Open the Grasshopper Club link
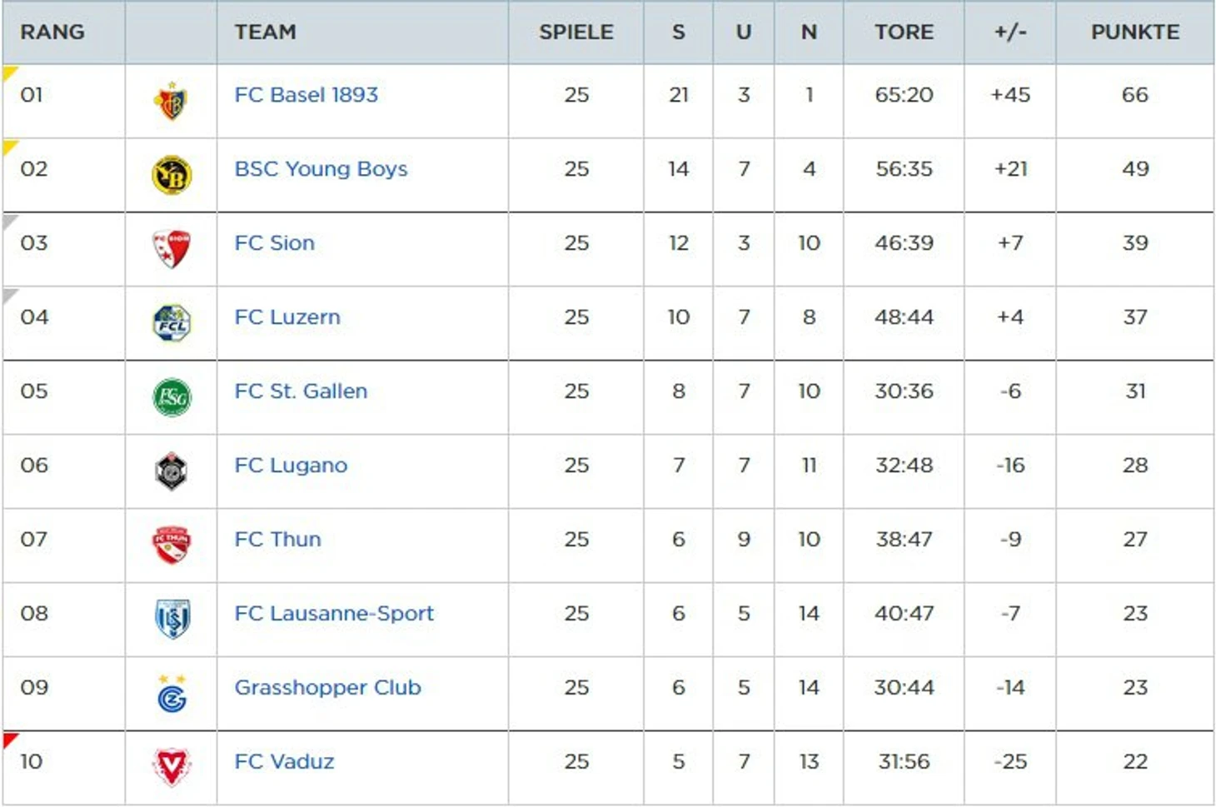The image size is (1216, 807). 327,688
